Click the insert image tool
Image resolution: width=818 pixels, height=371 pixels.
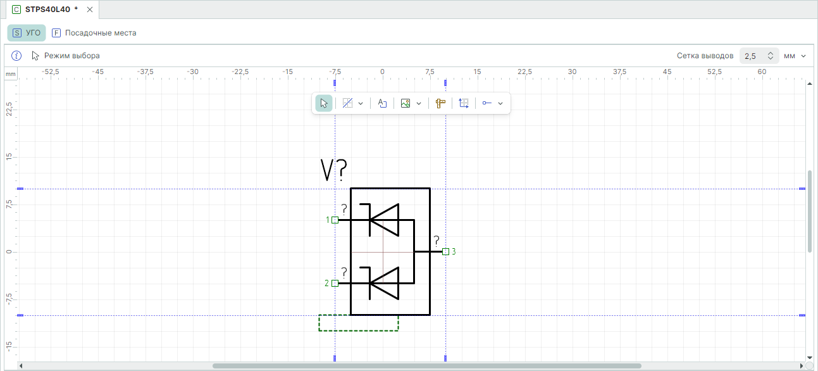click(406, 103)
